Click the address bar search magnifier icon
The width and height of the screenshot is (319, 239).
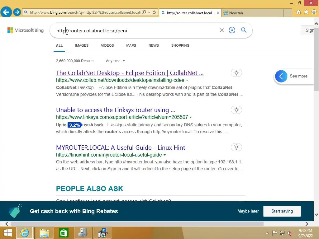tap(144, 12)
